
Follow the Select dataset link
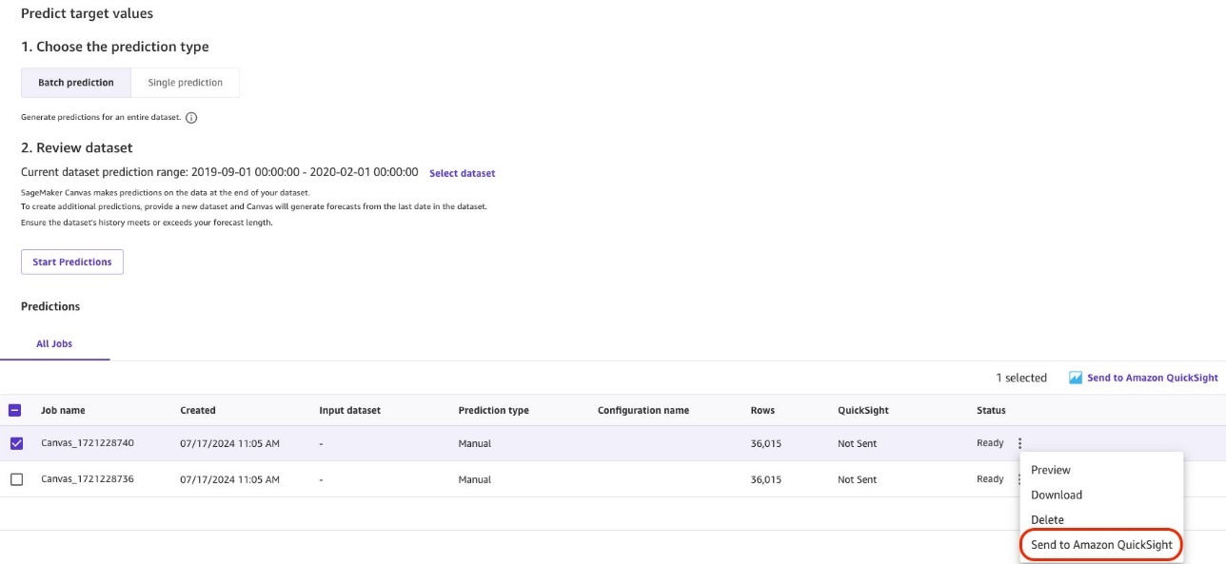pos(463,173)
